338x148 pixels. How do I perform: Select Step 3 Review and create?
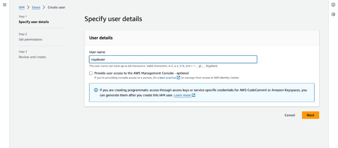point(32,57)
